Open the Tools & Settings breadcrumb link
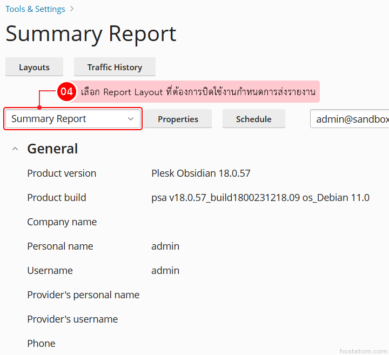Screen dimensions: 389x355 point(35,9)
